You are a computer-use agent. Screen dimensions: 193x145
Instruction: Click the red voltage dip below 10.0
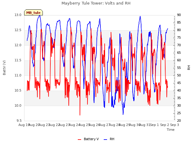(80, 114)
